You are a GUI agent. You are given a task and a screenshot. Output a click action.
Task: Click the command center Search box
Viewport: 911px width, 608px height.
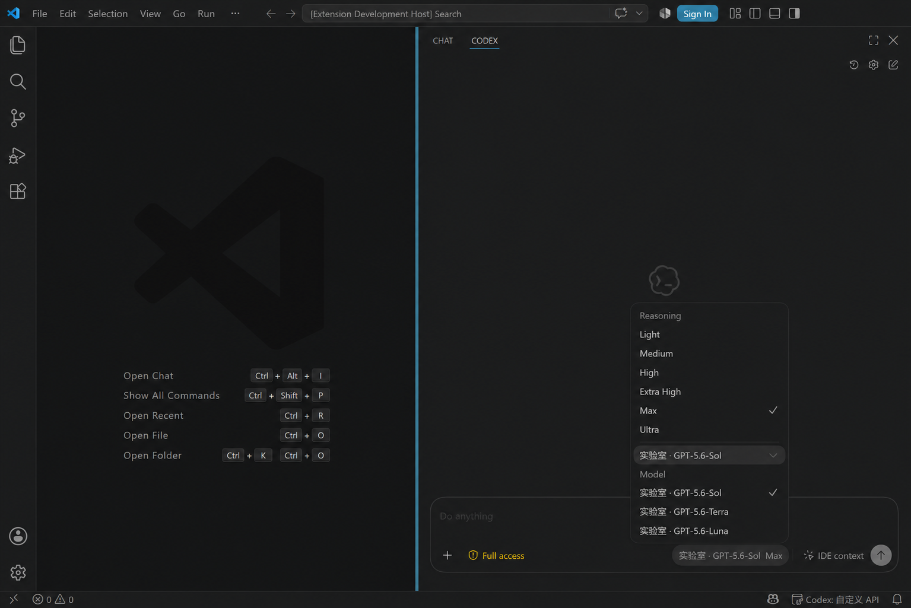point(456,14)
